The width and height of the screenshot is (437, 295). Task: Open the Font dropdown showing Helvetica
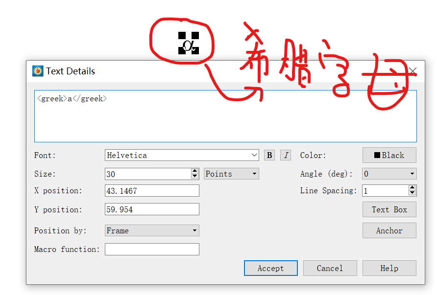tap(255, 155)
